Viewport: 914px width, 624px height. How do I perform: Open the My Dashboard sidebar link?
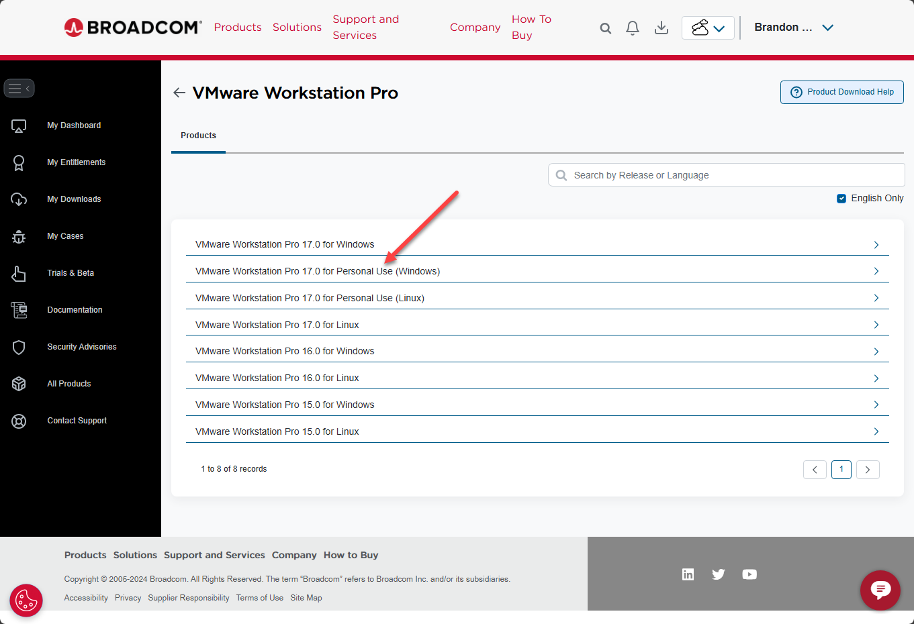coord(74,125)
